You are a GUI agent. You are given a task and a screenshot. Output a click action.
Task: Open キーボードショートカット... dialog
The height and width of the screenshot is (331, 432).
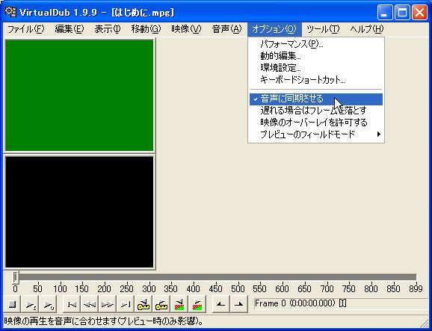click(316, 80)
